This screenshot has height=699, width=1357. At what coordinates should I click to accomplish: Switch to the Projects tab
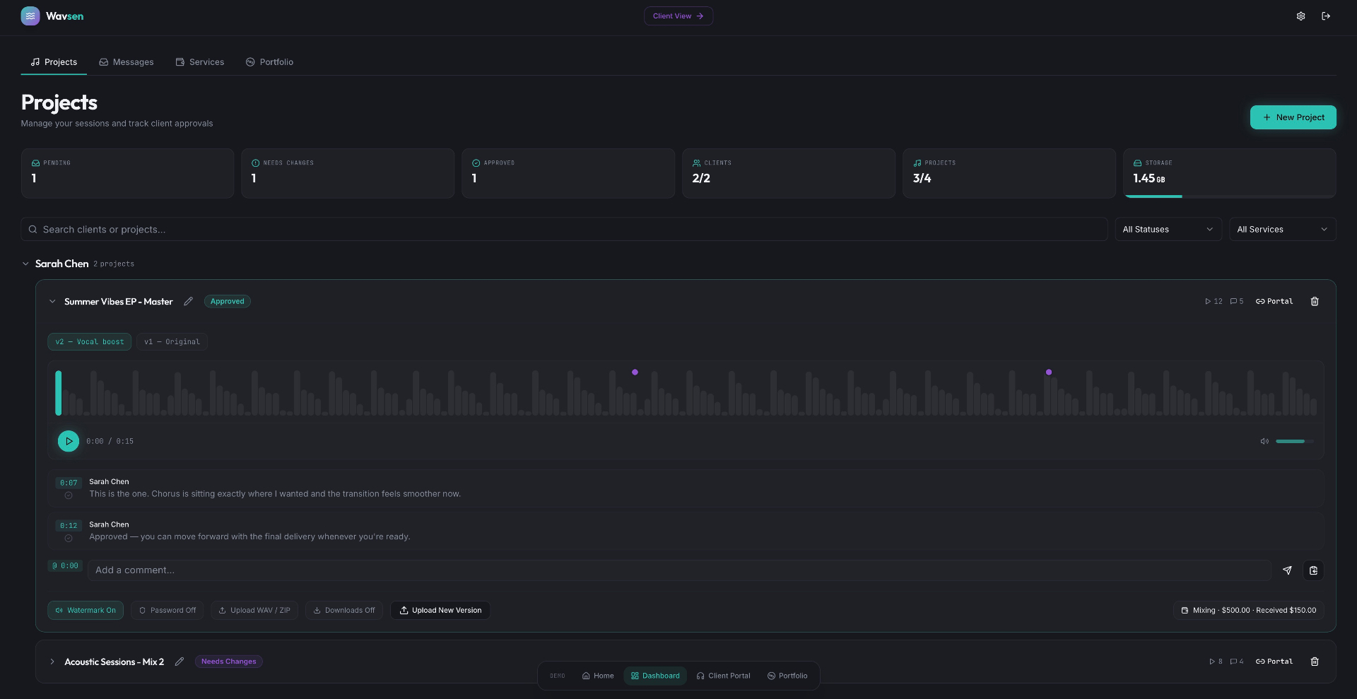(54, 62)
